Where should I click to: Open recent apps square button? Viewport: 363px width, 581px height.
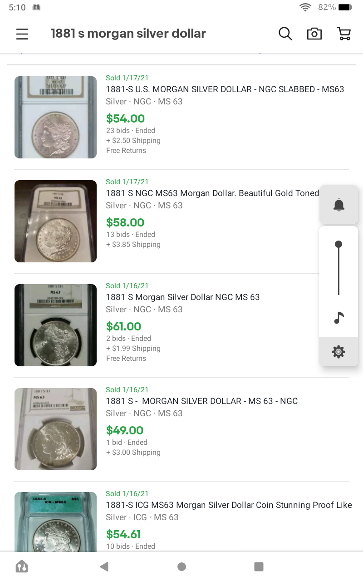tap(259, 566)
